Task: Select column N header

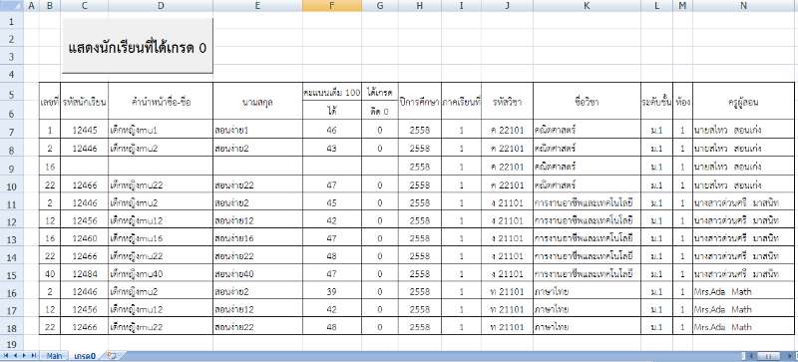Action: 743,6
